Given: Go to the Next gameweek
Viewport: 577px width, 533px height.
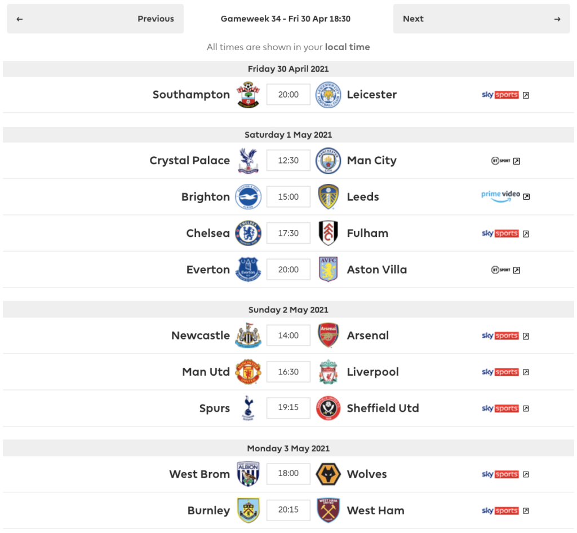Looking at the screenshot, I should [481, 19].
